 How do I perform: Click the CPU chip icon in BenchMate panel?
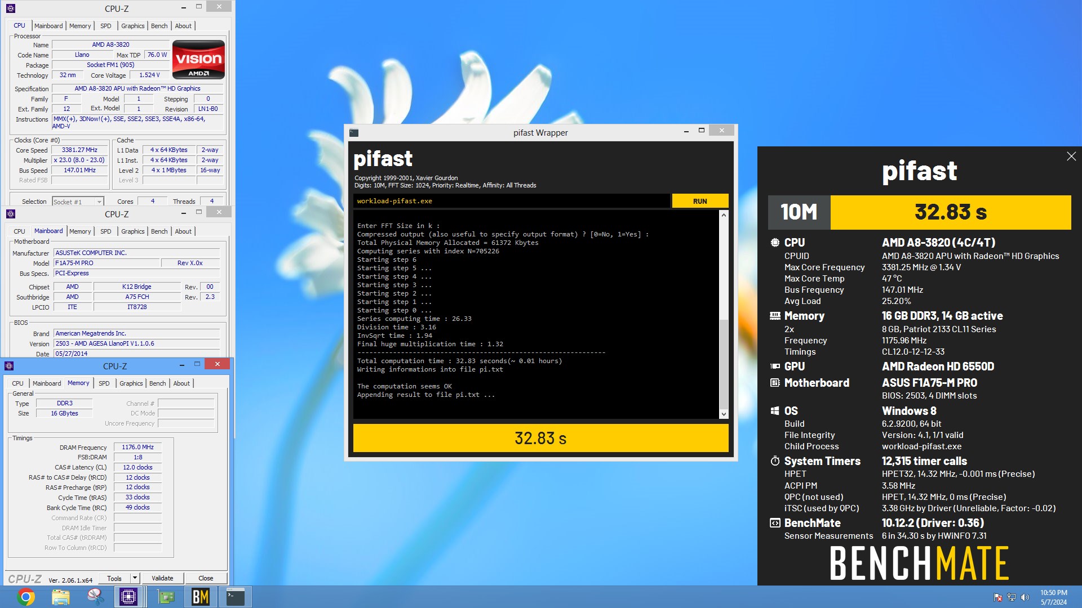775,243
